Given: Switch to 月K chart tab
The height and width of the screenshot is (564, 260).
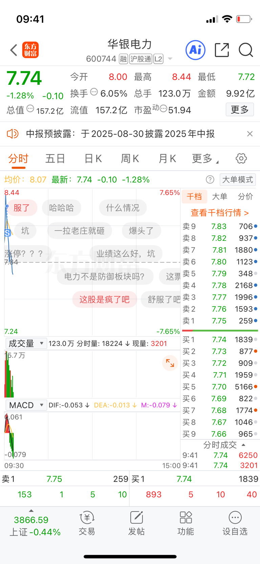Looking at the screenshot, I should tap(167, 159).
